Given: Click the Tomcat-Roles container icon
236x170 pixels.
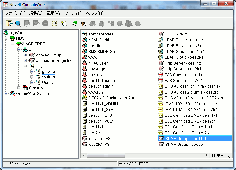Looking at the screenshot, I should pyautogui.click(x=85, y=34).
